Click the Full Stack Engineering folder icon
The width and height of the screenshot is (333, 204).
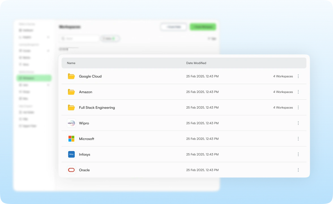(x=71, y=108)
